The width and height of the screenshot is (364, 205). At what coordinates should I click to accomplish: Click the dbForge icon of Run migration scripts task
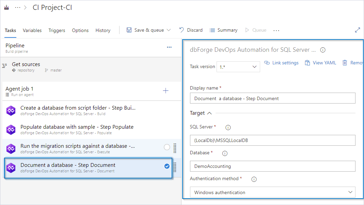click(11, 148)
